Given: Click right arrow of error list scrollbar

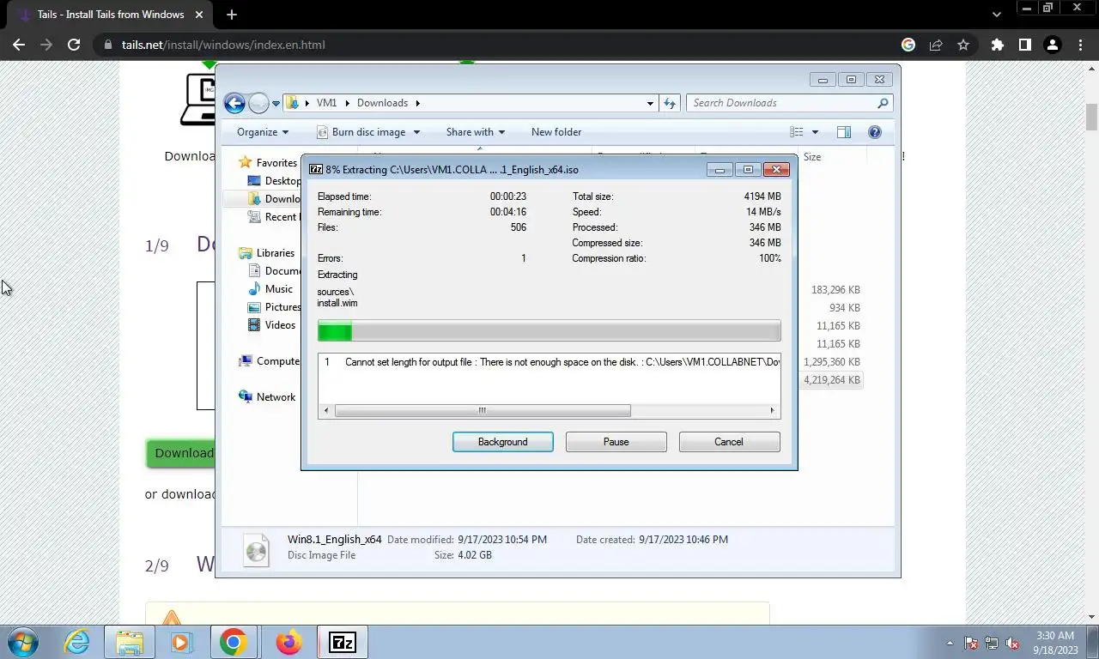Looking at the screenshot, I should pyautogui.click(x=772, y=411).
